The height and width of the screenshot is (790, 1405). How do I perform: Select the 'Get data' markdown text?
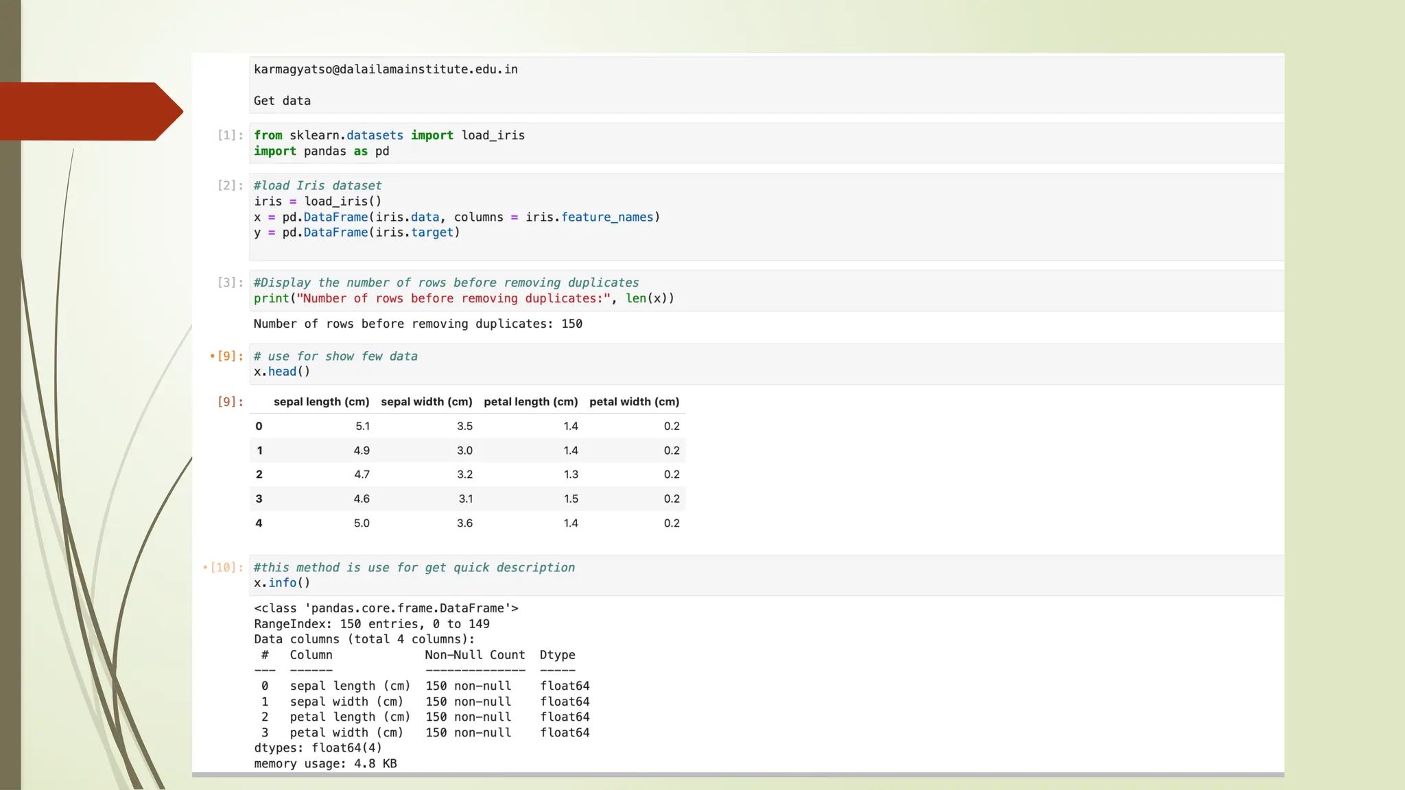(x=282, y=101)
